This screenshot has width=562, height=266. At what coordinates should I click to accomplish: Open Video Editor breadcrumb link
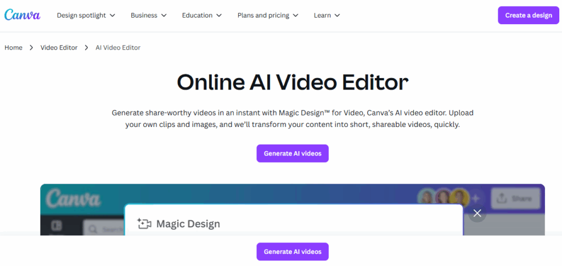click(x=59, y=47)
